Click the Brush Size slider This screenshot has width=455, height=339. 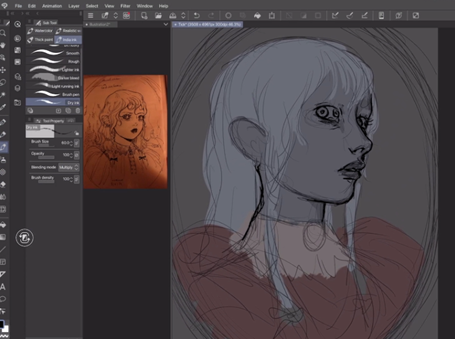tap(46, 146)
